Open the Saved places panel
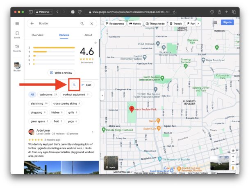250x188 pixels. click(x=17, y=35)
